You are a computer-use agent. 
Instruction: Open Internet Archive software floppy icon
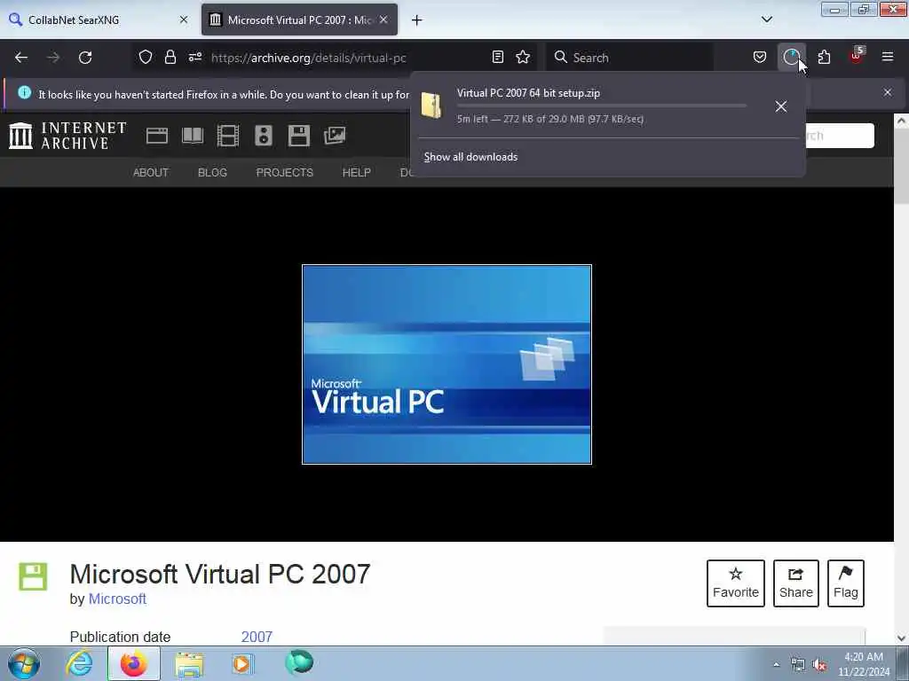tap(298, 136)
